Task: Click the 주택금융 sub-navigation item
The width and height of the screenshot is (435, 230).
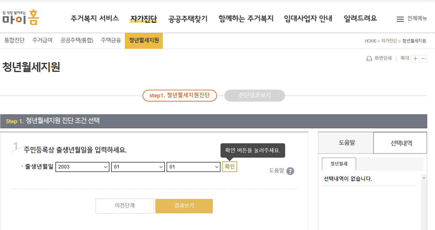Action: coord(111,40)
